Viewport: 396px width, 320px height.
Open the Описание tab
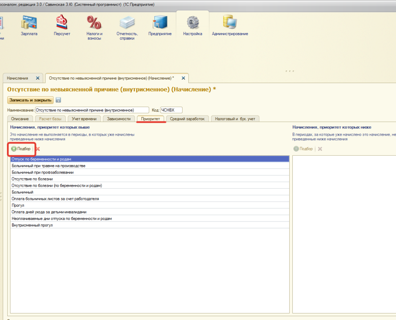coord(20,119)
